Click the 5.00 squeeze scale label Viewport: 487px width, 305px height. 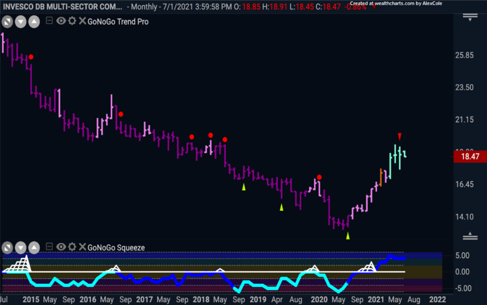click(462, 256)
